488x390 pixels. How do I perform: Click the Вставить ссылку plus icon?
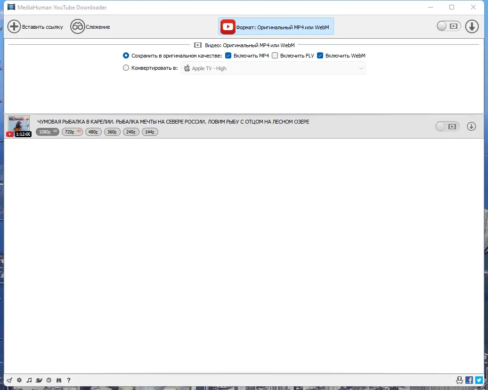[14, 26]
